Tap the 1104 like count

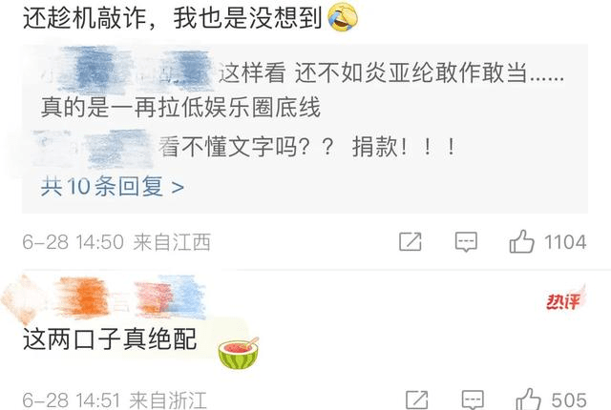565,242
